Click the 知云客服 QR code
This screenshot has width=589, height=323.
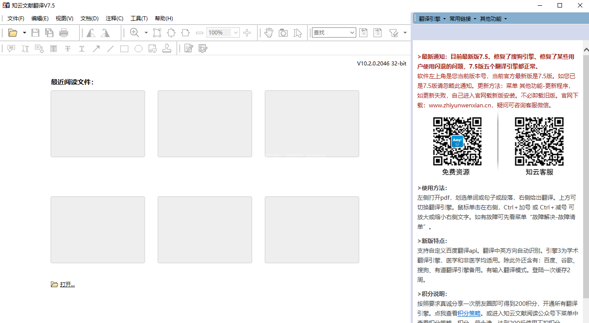click(x=539, y=141)
